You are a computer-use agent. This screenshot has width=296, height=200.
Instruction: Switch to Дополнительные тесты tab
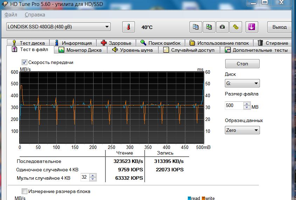(256, 50)
